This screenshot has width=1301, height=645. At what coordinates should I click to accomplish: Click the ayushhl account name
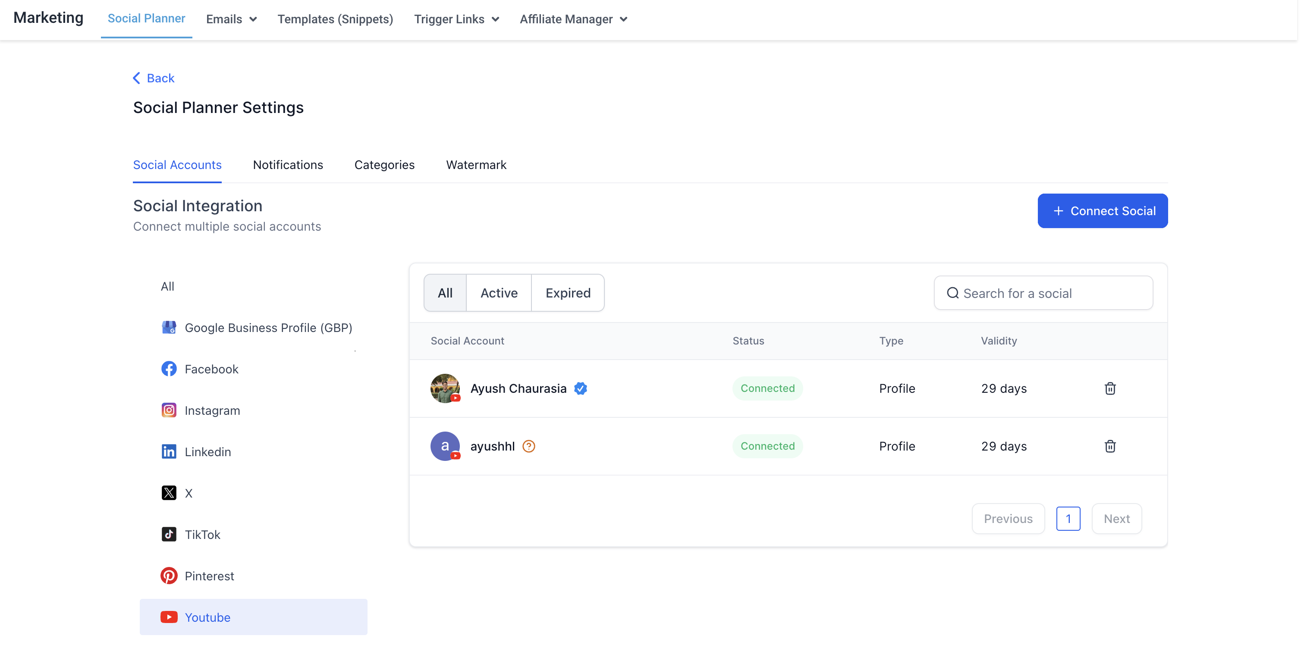(493, 446)
